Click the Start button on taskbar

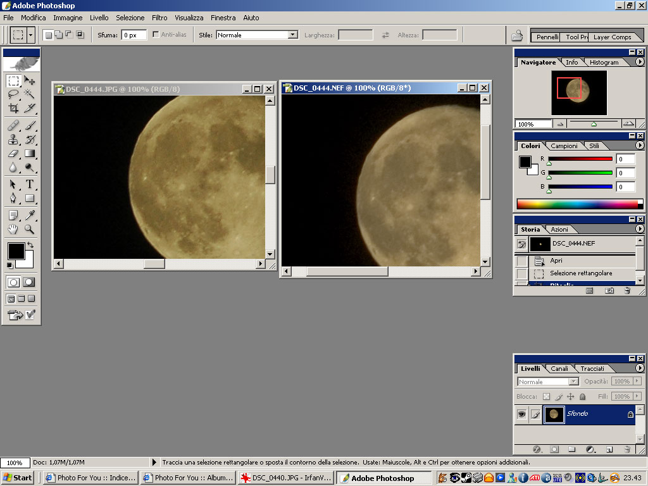[x=18, y=478]
